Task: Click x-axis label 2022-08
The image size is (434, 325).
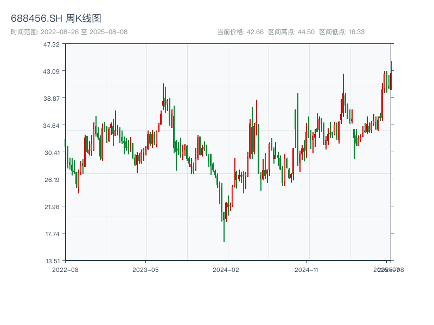Action: (x=65, y=270)
